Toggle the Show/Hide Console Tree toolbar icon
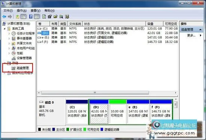 (24, 17)
